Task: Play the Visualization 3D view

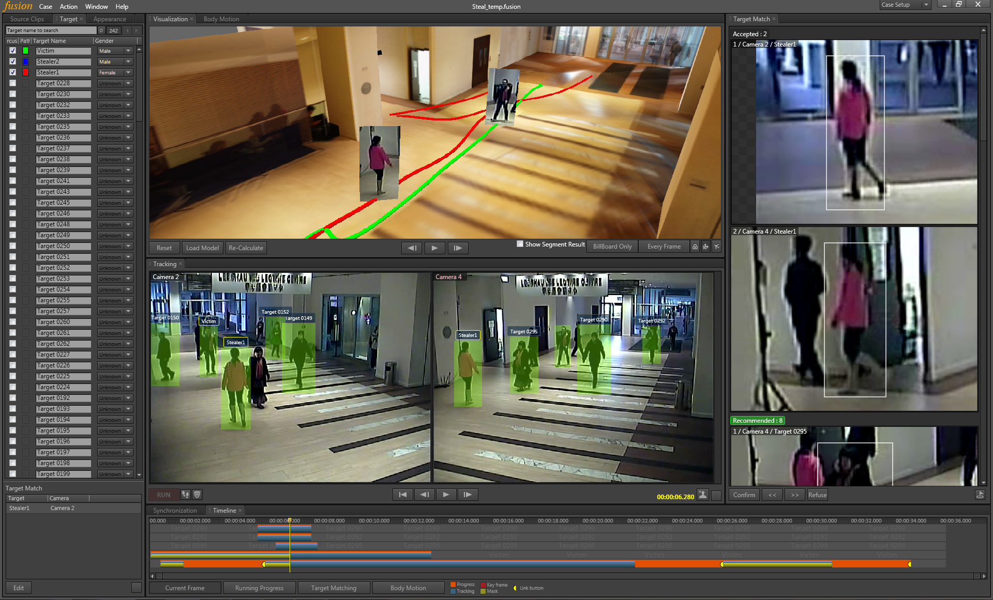Action: point(434,248)
